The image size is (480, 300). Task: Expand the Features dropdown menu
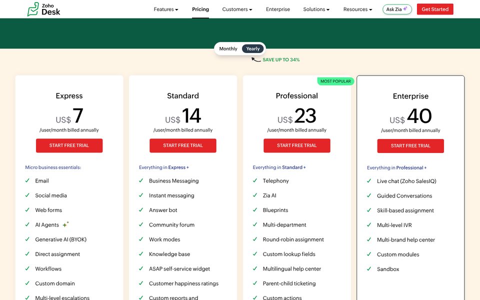166,9
